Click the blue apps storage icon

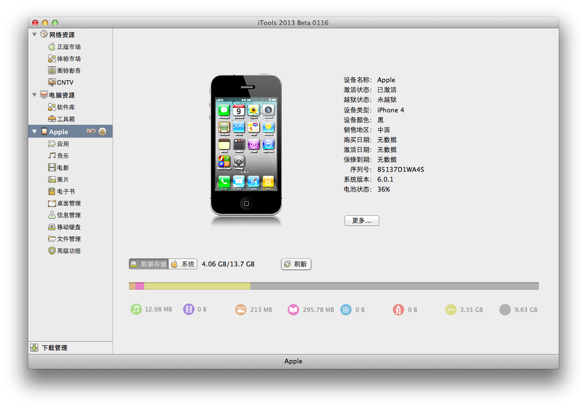tap(346, 309)
